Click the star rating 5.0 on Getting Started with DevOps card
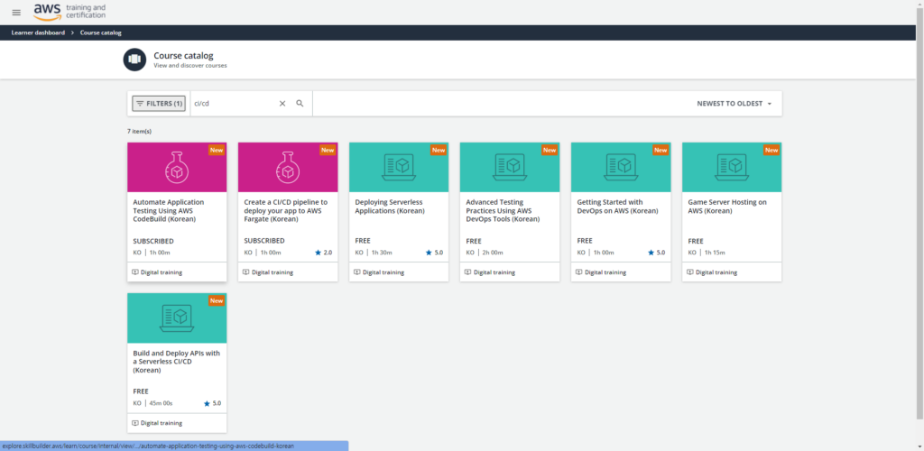The width and height of the screenshot is (924, 451). click(657, 253)
